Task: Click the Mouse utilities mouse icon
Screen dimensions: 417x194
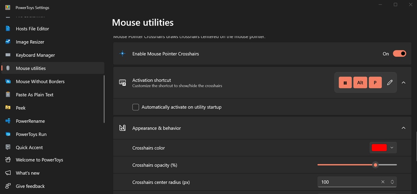Action: pos(8,68)
